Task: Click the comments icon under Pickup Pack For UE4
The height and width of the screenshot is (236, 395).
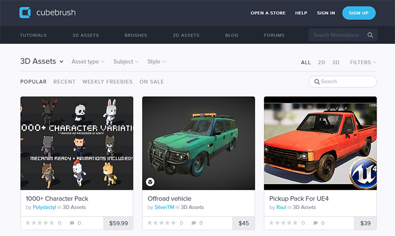Action: point(315,223)
